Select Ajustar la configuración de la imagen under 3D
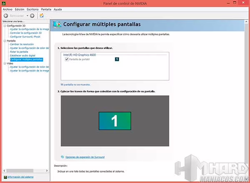Image resolution: width=250 pixels, height=183 pixels. coord(30,29)
